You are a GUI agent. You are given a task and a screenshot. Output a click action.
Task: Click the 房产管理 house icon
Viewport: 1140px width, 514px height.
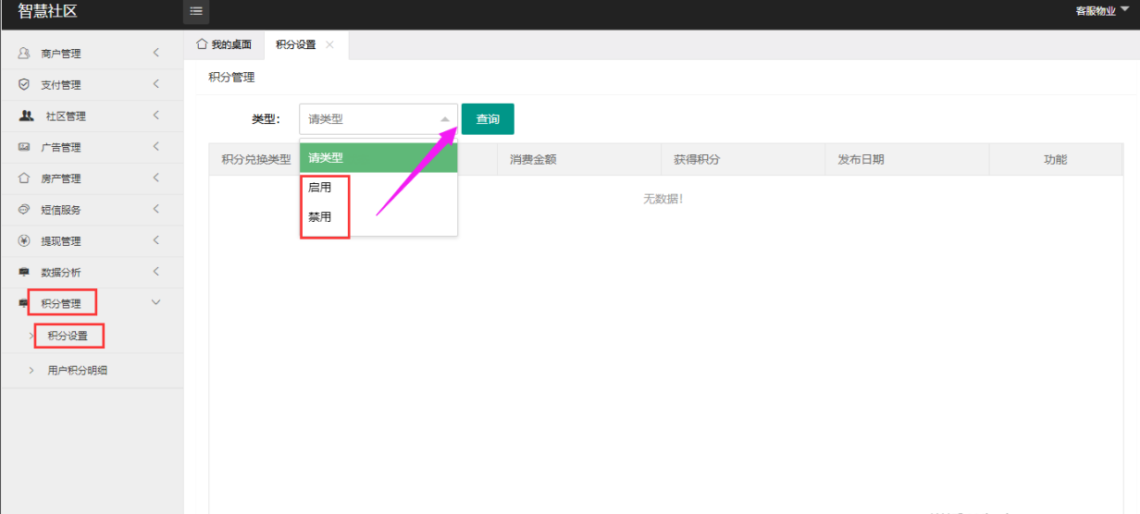click(24, 178)
